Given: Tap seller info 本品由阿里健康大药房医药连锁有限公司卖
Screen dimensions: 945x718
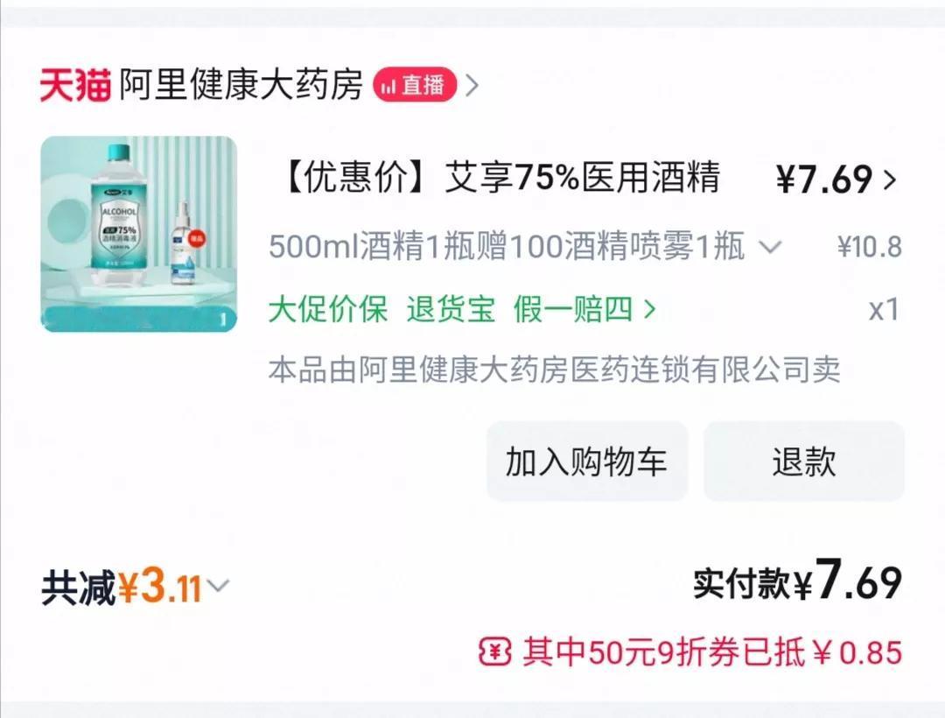Looking at the screenshot, I should coord(555,370).
